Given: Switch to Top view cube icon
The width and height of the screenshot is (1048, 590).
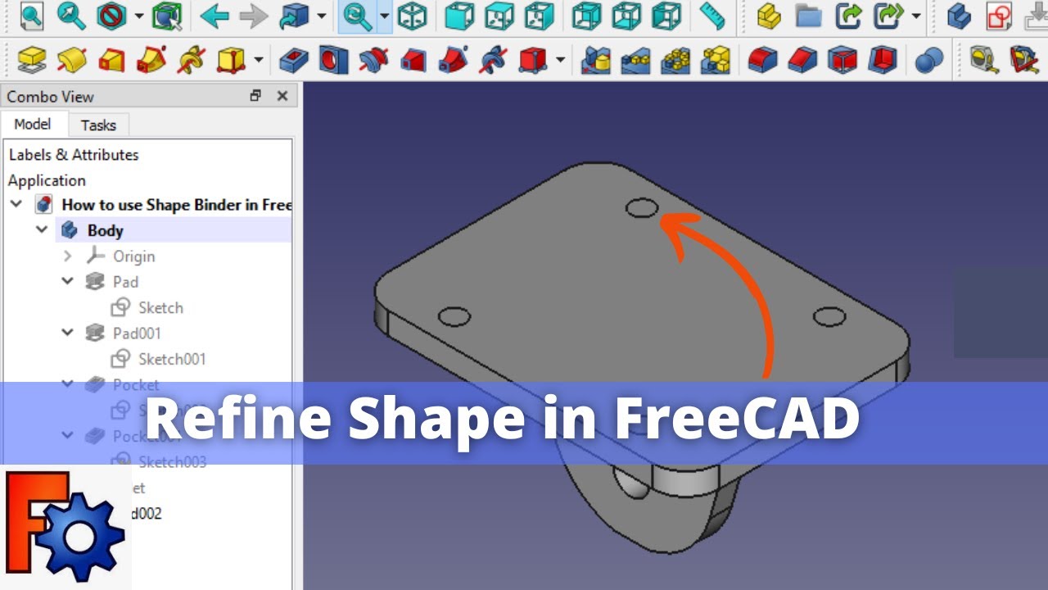Looking at the screenshot, I should click(x=499, y=16).
